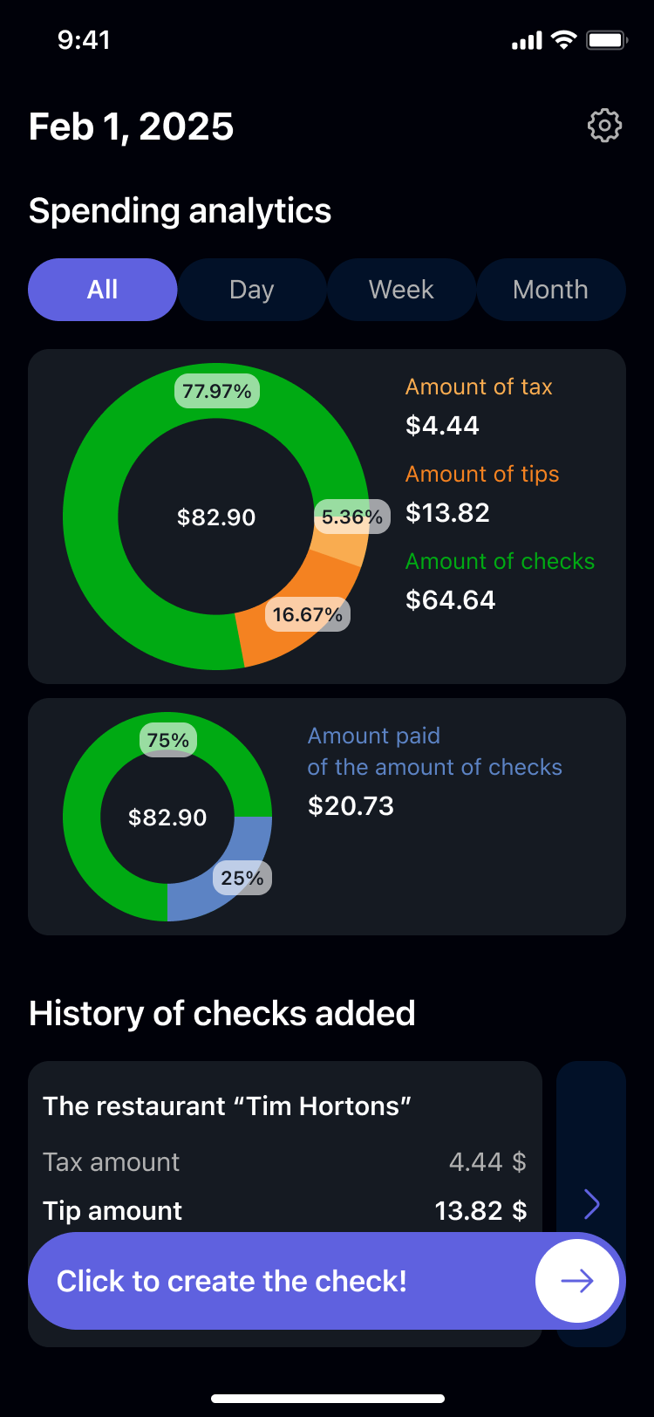Tap the cellular signal bars icon

[x=527, y=41]
